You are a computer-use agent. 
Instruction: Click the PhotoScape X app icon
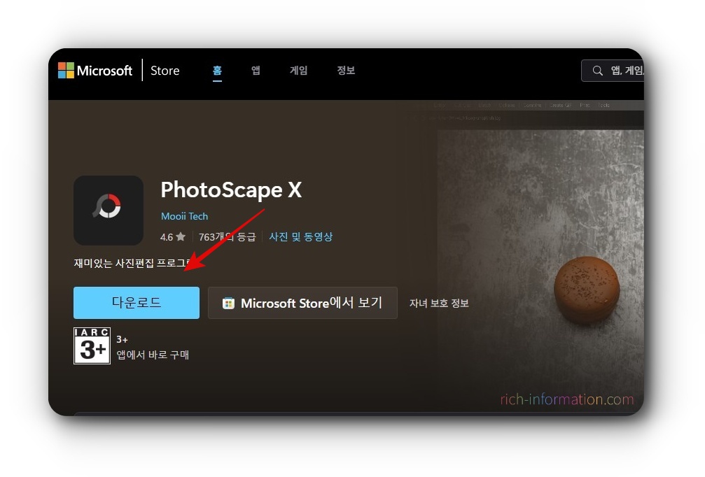pyautogui.click(x=109, y=211)
